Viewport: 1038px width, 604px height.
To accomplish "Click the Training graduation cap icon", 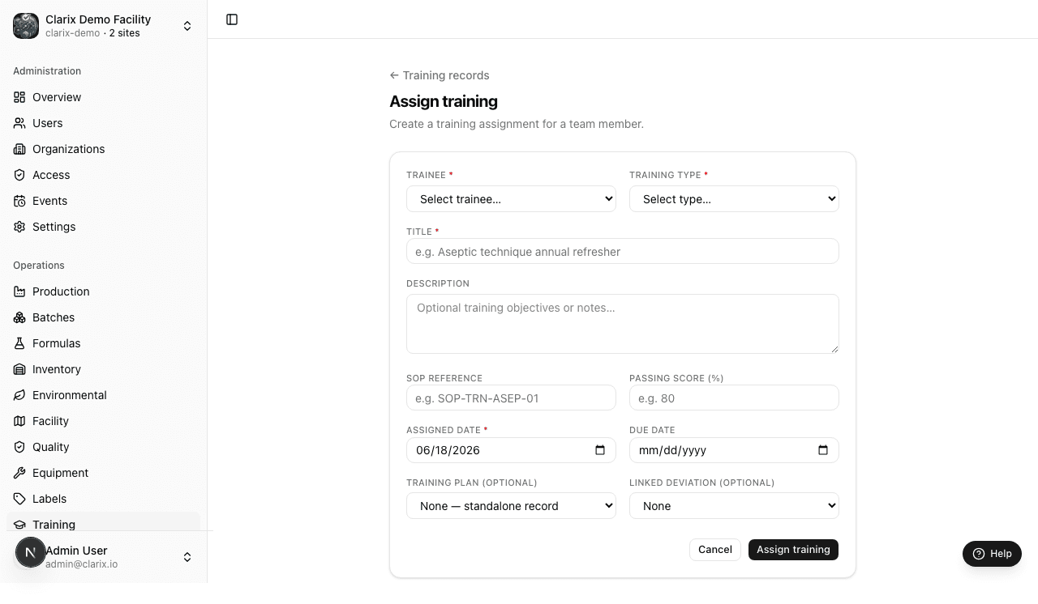I will 19,525.
